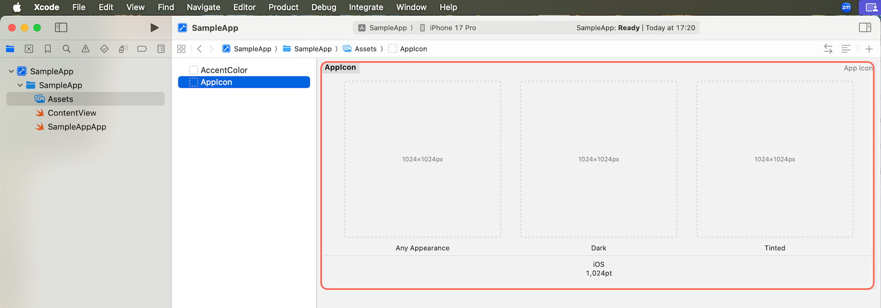Collapse the SampleApp folder group
This screenshot has height=308, width=881.
tap(20, 85)
